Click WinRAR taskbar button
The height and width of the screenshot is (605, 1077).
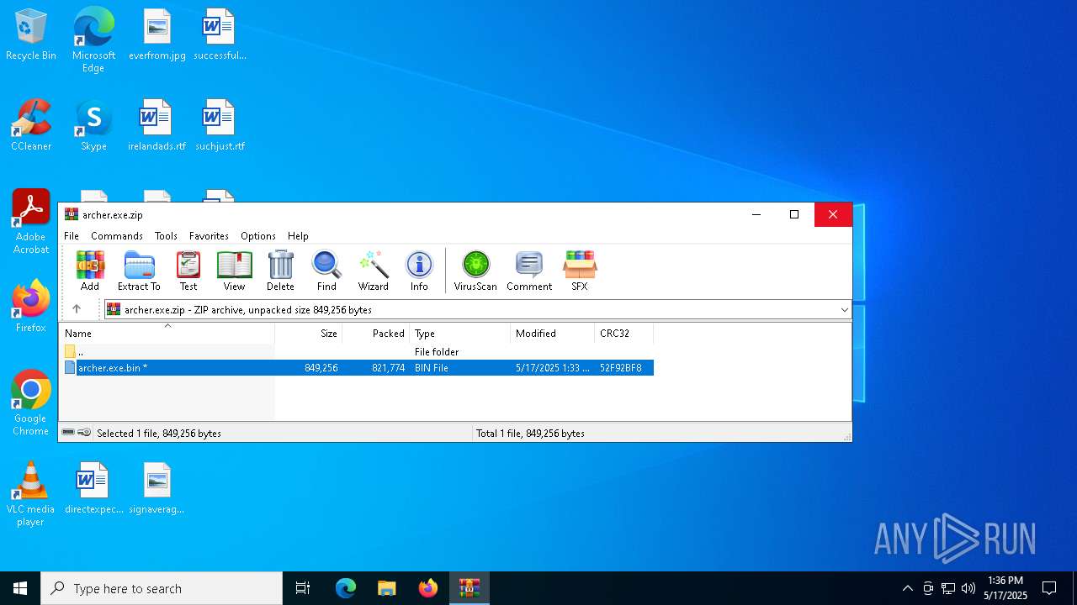pyautogui.click(x=469, y=588)
